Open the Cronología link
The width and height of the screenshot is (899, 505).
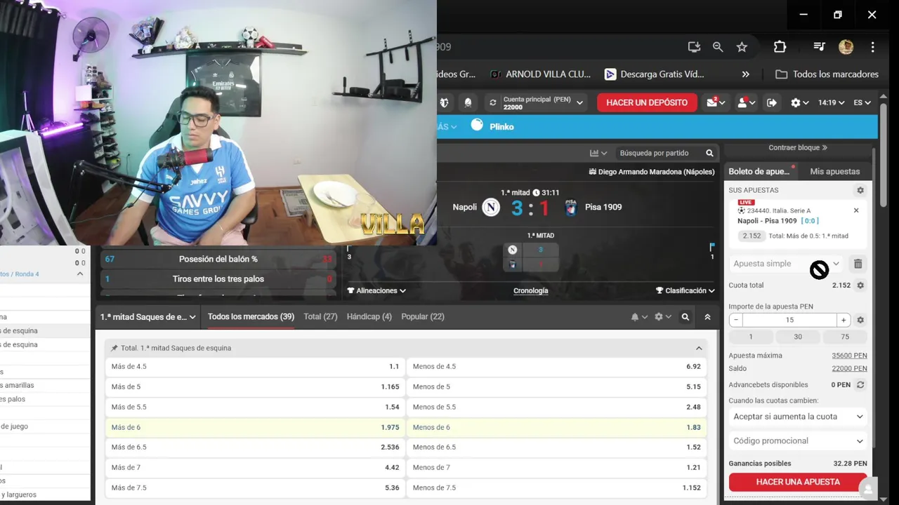pyautogui.click(x=530, y=290)
